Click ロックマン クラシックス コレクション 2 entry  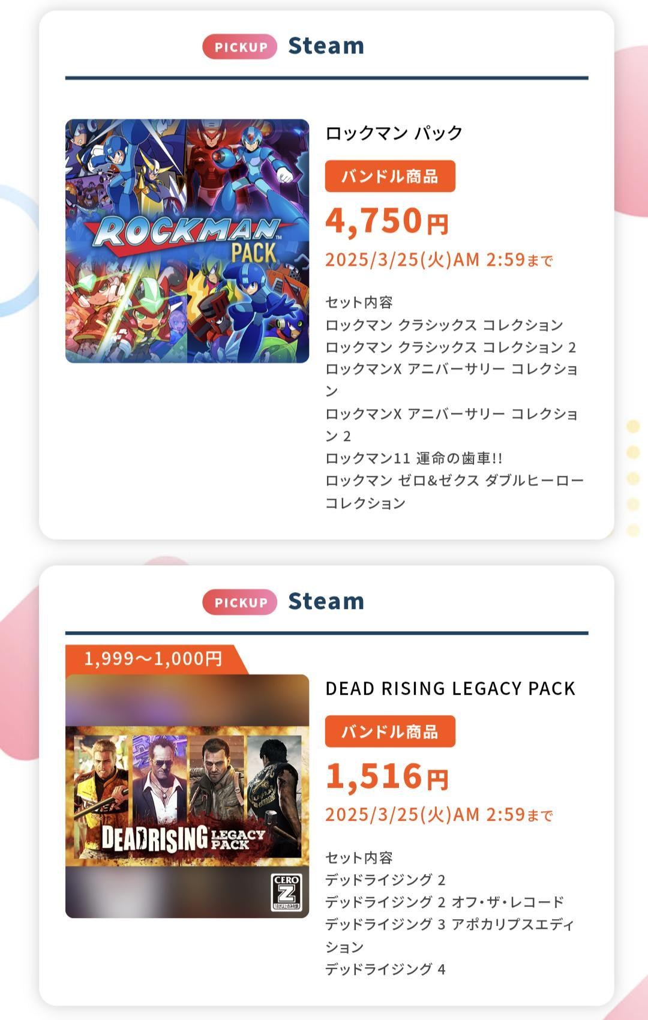point(451,347)
